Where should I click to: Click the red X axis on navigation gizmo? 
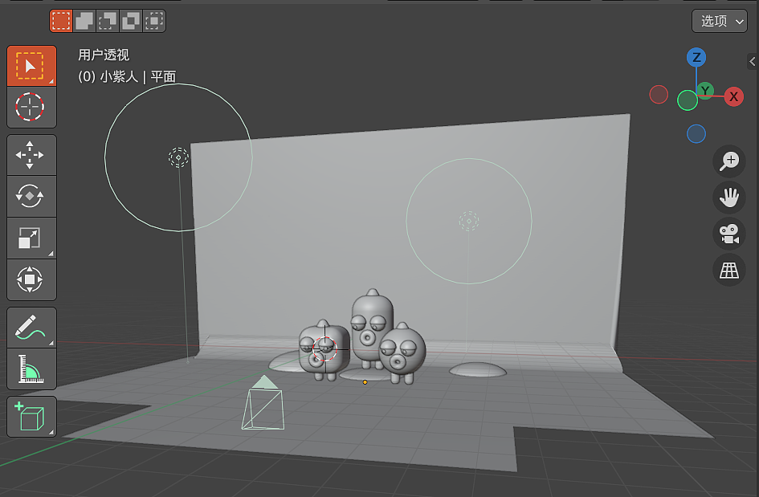[733, 96]
